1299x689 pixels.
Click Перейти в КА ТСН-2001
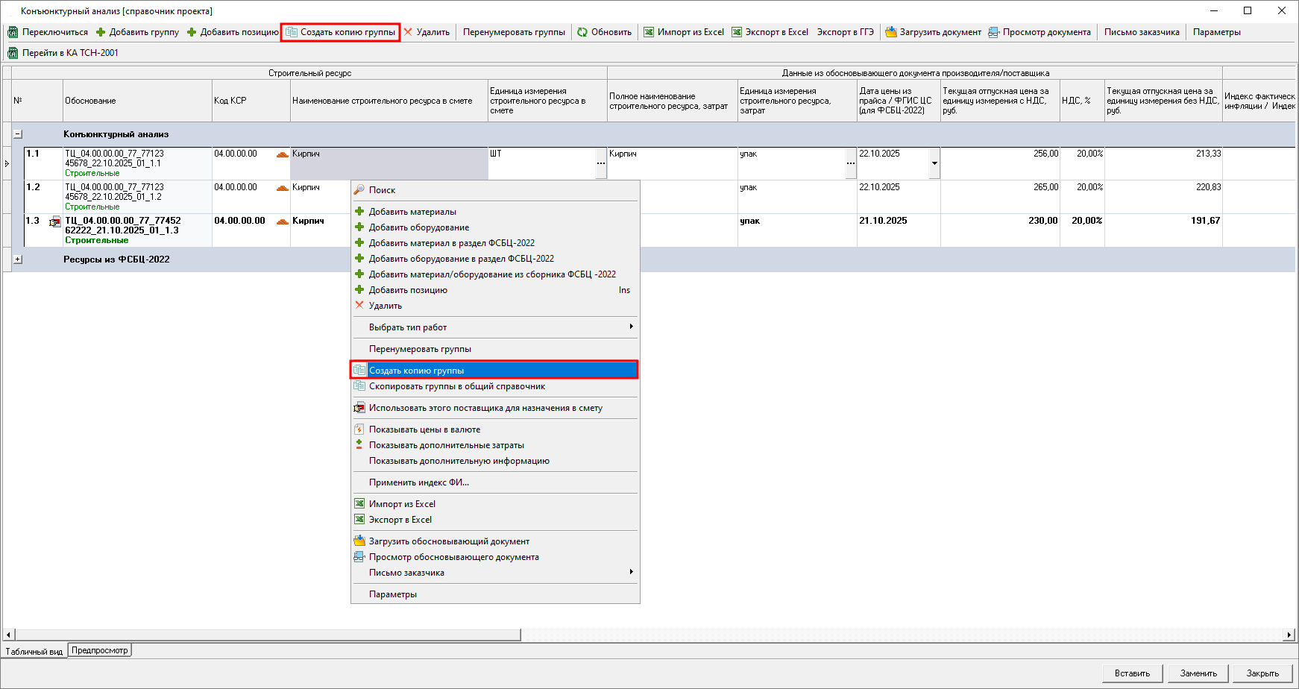click(63, 53)
